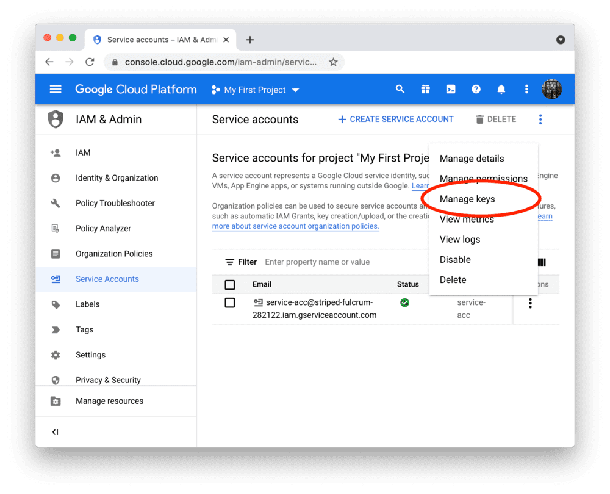The image size is (610, 494).
Task: Open the navigation hamburger menu
Action: pyautogui.click(x=56, y=89)
